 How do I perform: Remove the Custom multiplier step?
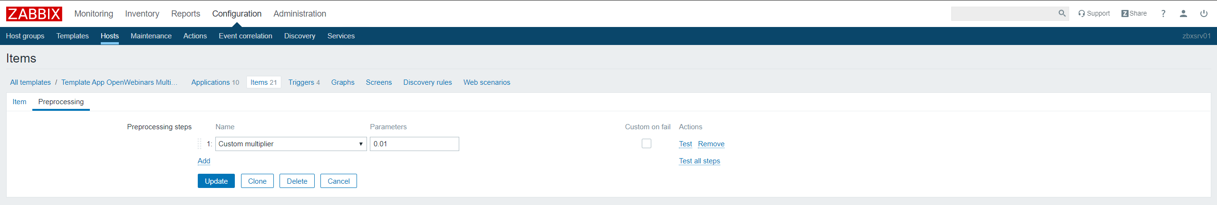pyautogui.click(x=711, y=144)
